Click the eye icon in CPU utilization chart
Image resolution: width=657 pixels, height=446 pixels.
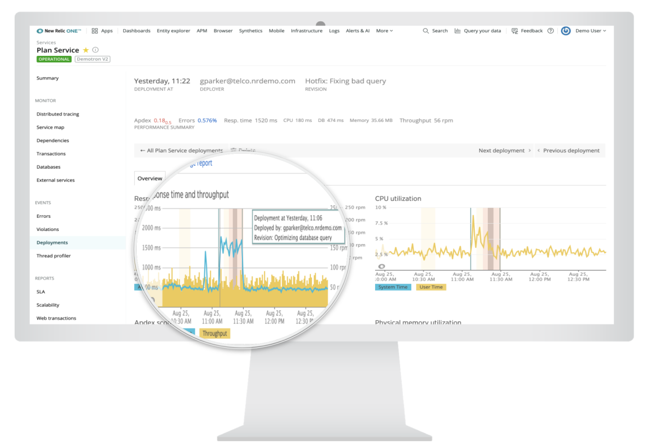[382, 267]
